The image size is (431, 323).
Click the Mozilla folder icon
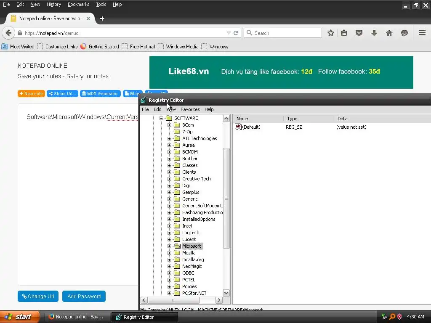point(177,253)
